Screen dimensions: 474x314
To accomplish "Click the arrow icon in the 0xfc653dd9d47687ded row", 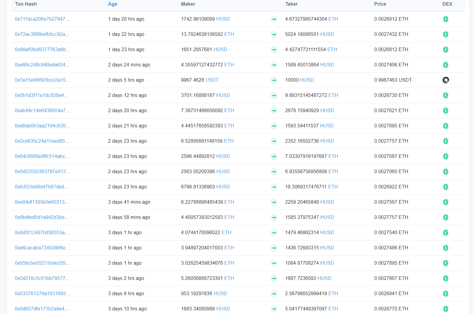I will click(x=274, y=187).
